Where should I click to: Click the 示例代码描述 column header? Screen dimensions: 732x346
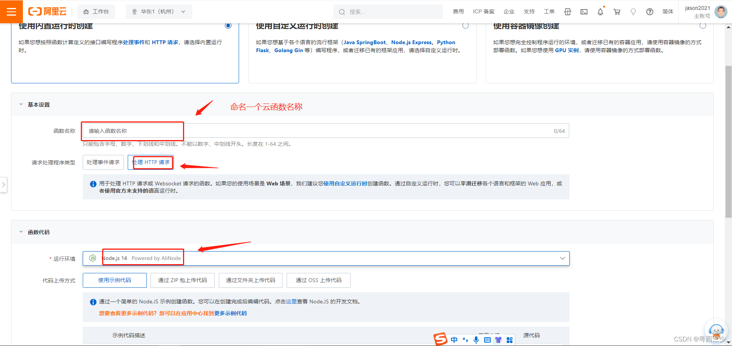click(128, 335)
